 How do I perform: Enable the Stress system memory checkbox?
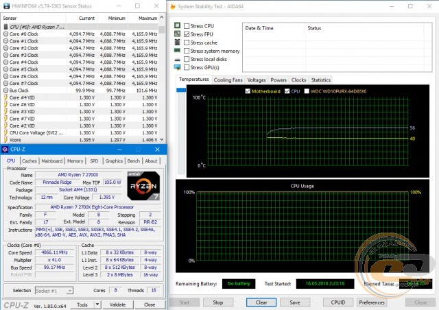coord(187,51)
